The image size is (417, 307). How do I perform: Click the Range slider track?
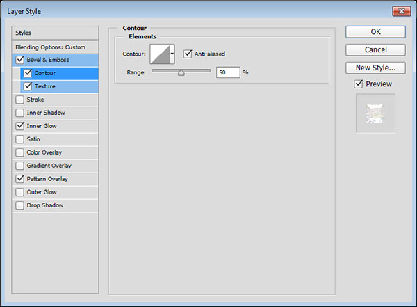[x=181, y=70]
